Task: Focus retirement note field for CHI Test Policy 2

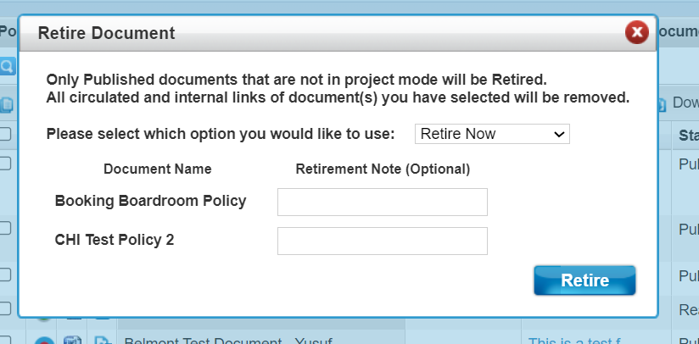Action: 383,241
